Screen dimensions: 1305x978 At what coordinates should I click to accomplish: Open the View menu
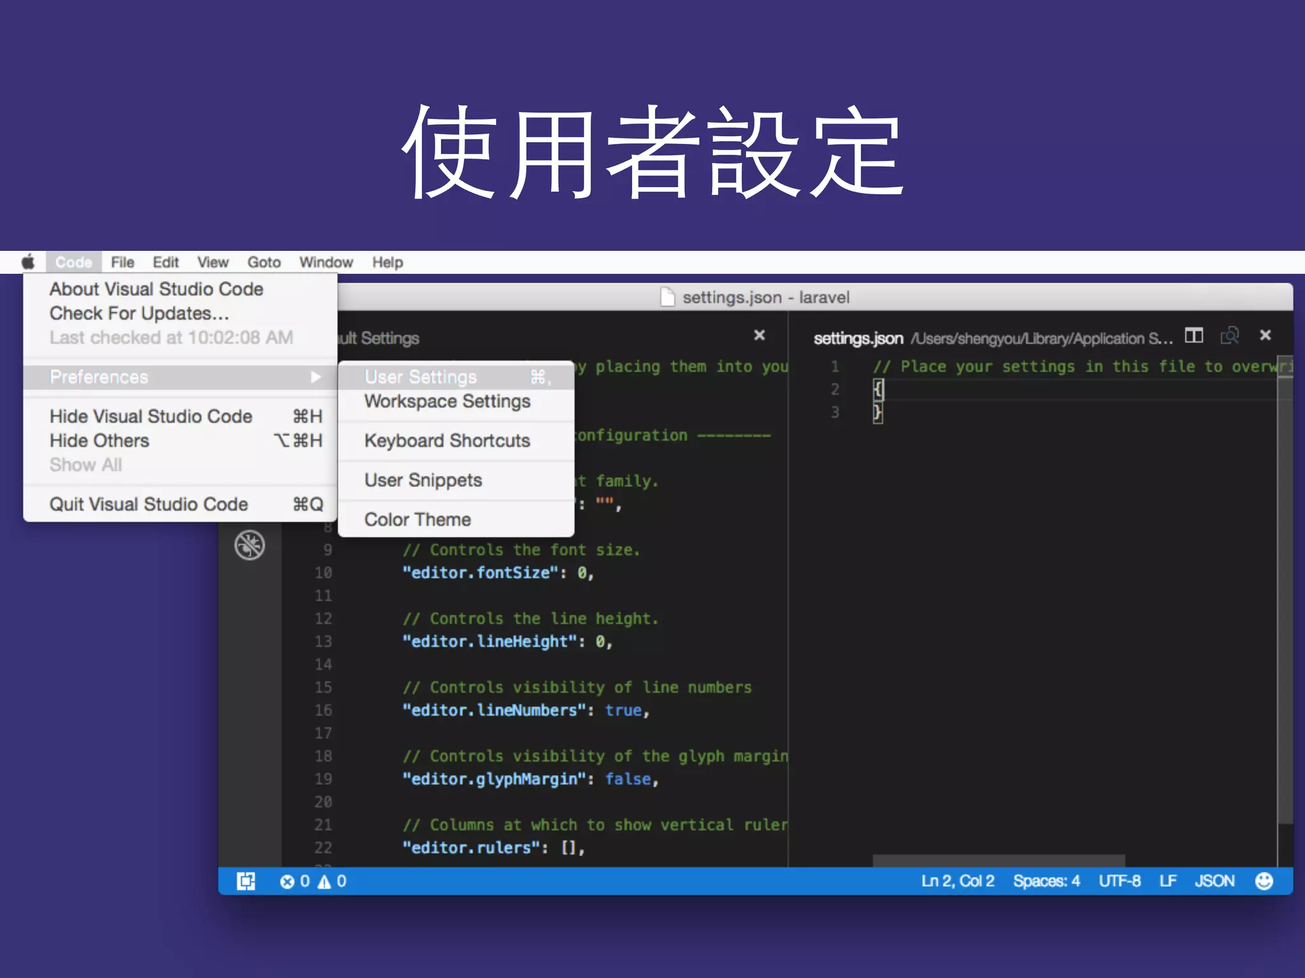tap(213, 262)
